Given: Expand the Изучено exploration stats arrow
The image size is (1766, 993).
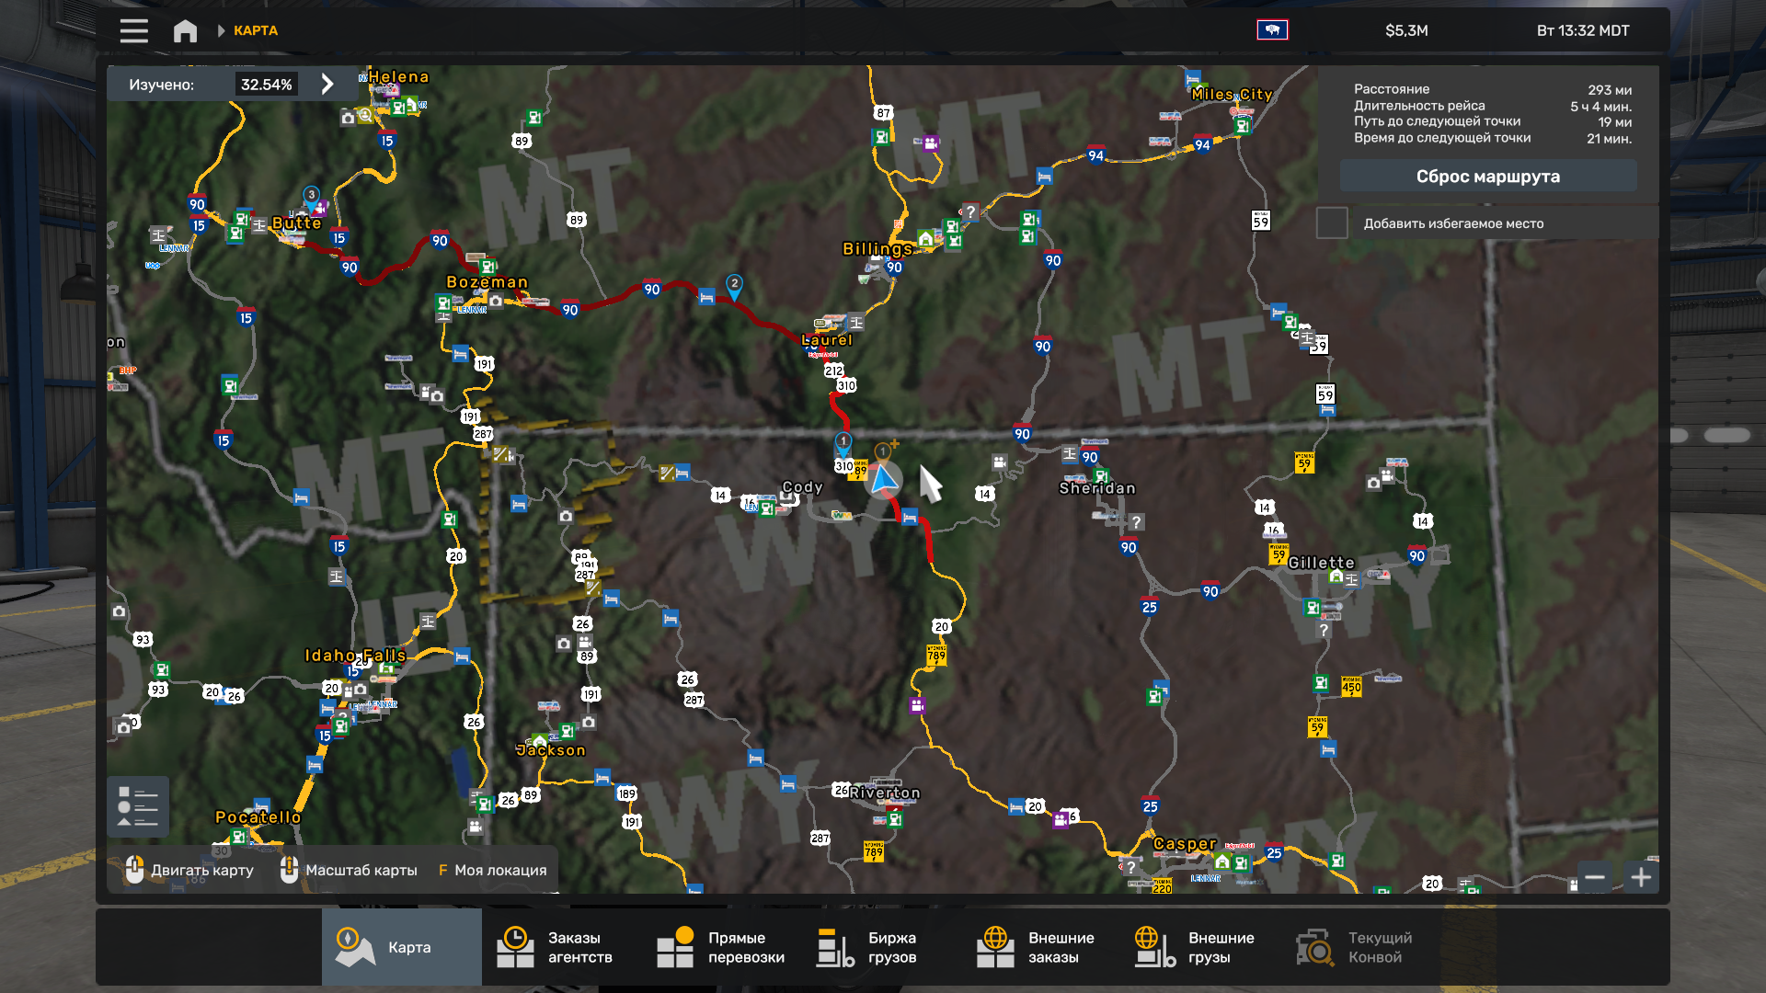Looking at the screenshot, I should pyautogui.click(x=327, y=85).
